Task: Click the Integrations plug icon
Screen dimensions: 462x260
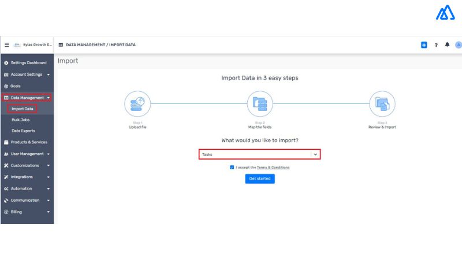Action: pos(6,177)
